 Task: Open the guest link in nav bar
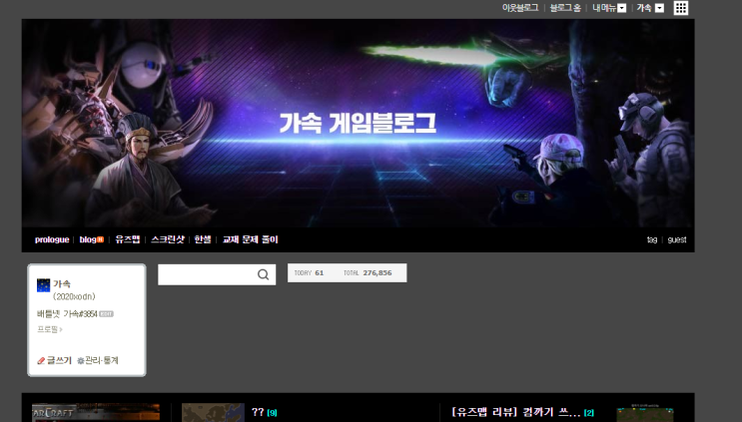[677, 239]
